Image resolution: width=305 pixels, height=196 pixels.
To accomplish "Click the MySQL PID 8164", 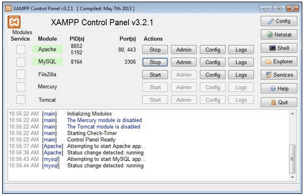I will [77, 62].
